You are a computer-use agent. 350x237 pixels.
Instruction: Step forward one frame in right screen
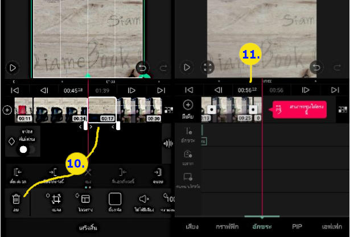(x=306, y=90)
